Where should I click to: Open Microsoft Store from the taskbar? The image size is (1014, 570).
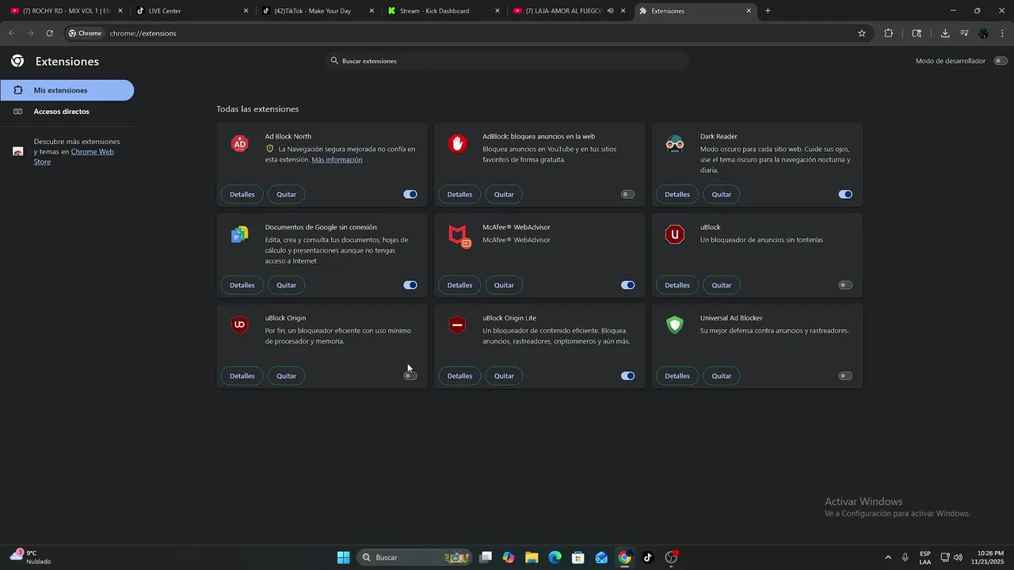click(578, 557)
